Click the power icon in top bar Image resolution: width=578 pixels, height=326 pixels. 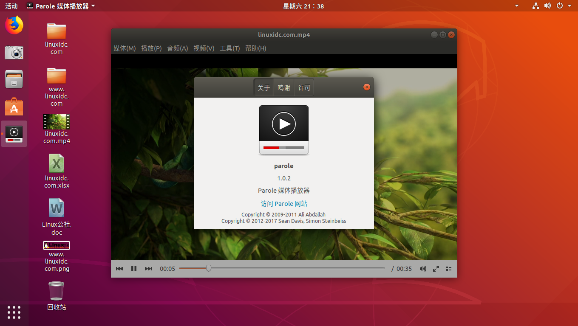point(560,6)
